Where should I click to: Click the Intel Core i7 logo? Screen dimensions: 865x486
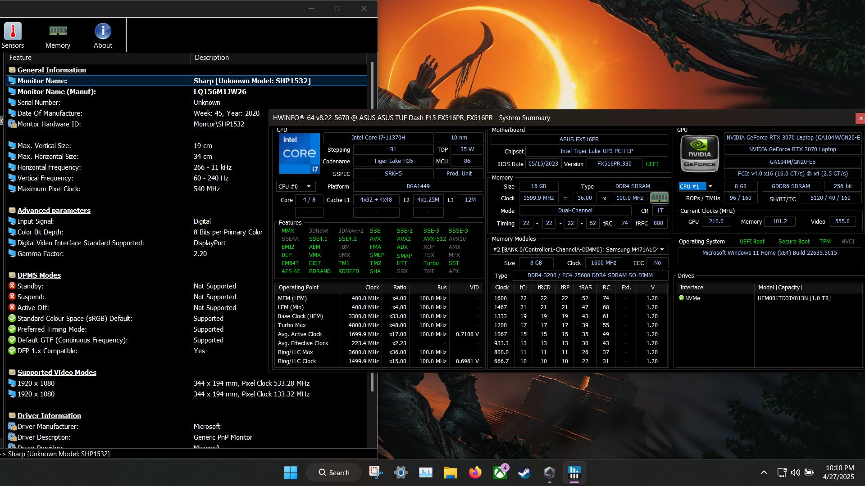coord(299,153)
